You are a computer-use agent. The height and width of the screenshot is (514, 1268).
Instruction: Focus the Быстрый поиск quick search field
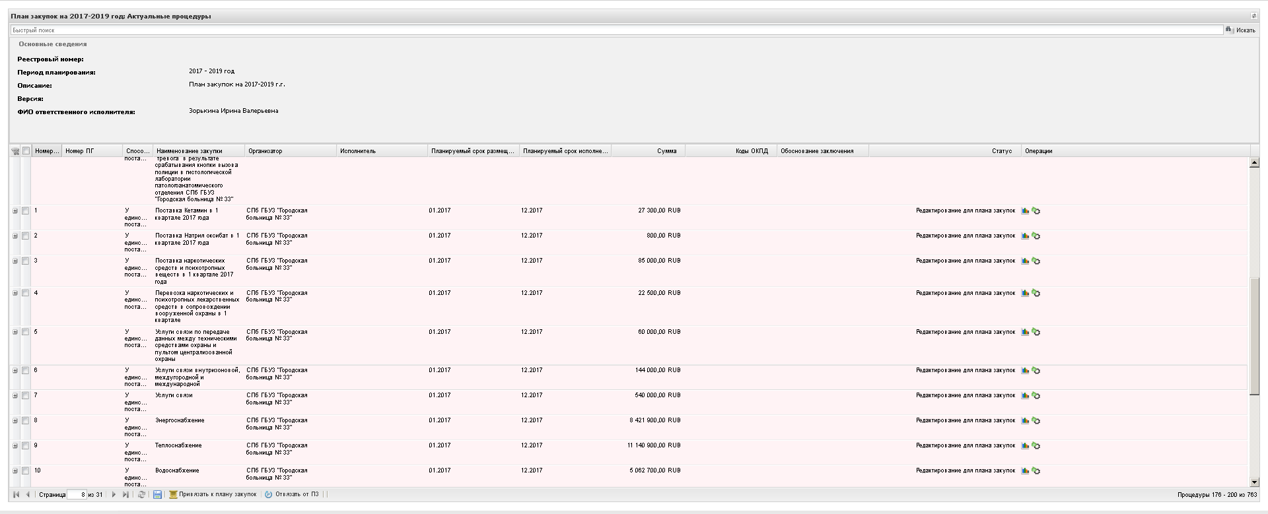[x=617, y=30]
